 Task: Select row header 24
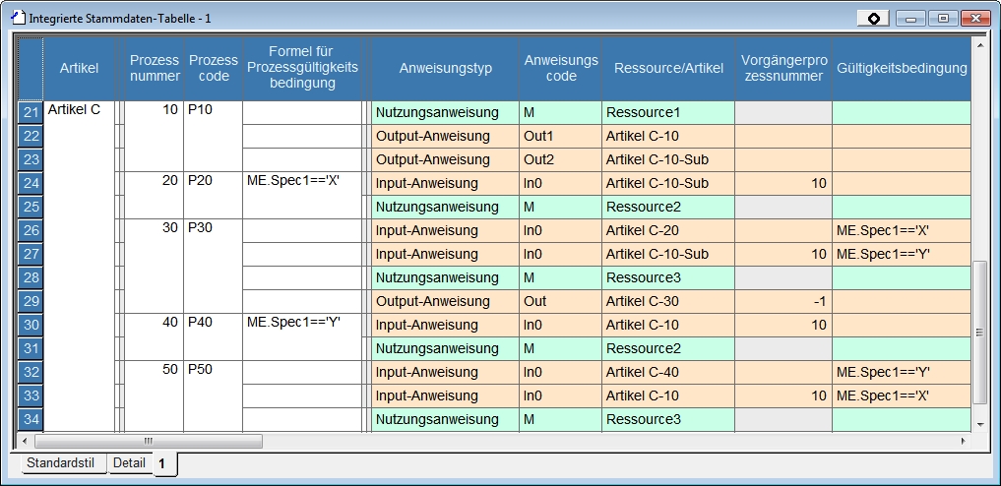(31, 183)
